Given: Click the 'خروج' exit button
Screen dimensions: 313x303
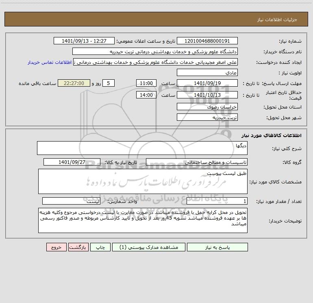Looking at the screenshot, I should pos(56,247).
